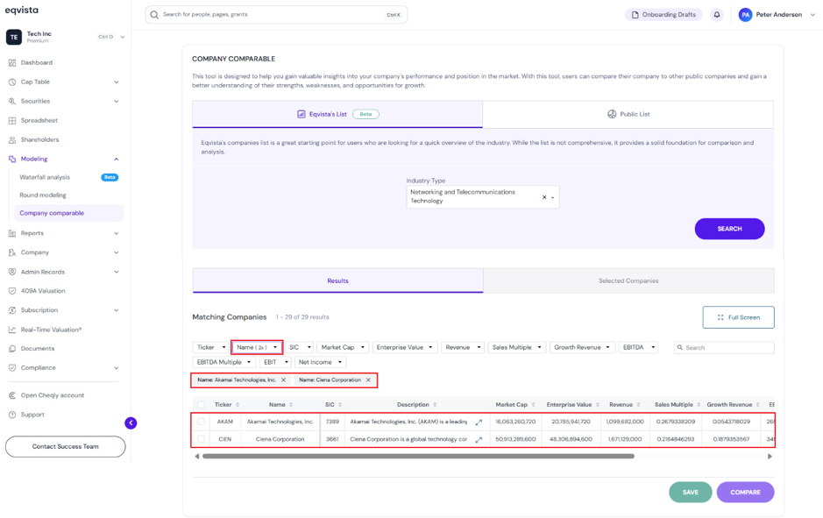The image size is (823, 518).
Task: Open the Industry Type combo box
Action: point(482,197)
